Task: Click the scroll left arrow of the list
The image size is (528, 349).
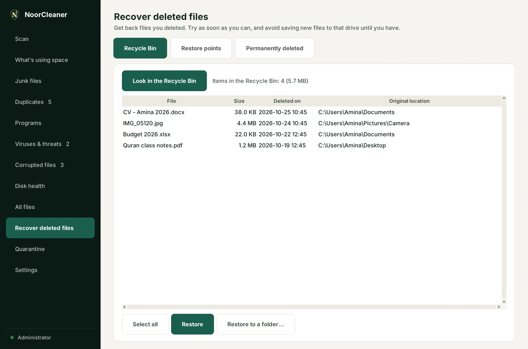Action: (124, 307)
